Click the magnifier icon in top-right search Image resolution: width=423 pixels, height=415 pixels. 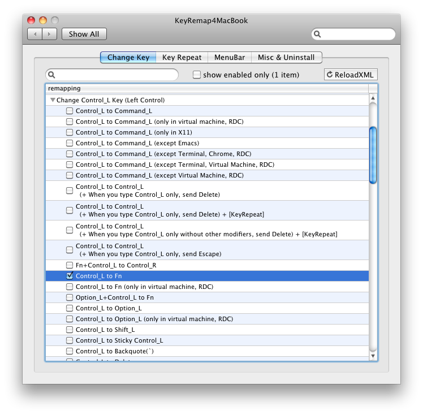pyautogui.click(x=317, y=34)
